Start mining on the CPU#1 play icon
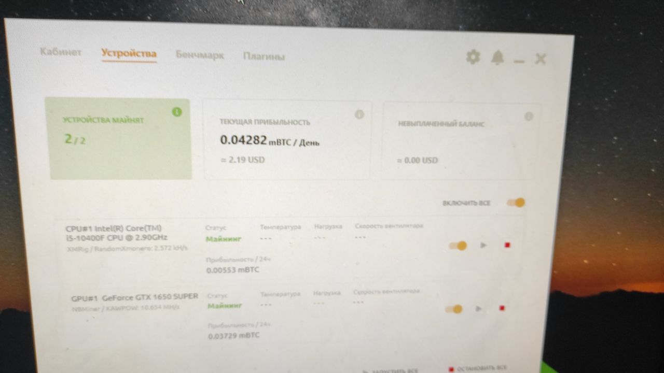The width and height of the screenshot is (664, 373). [483, 245]
